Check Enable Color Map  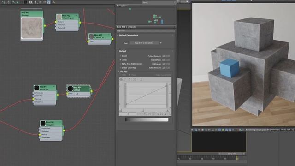coord(120,68)
